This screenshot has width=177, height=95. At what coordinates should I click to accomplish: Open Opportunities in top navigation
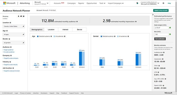(x=92, y=3)
